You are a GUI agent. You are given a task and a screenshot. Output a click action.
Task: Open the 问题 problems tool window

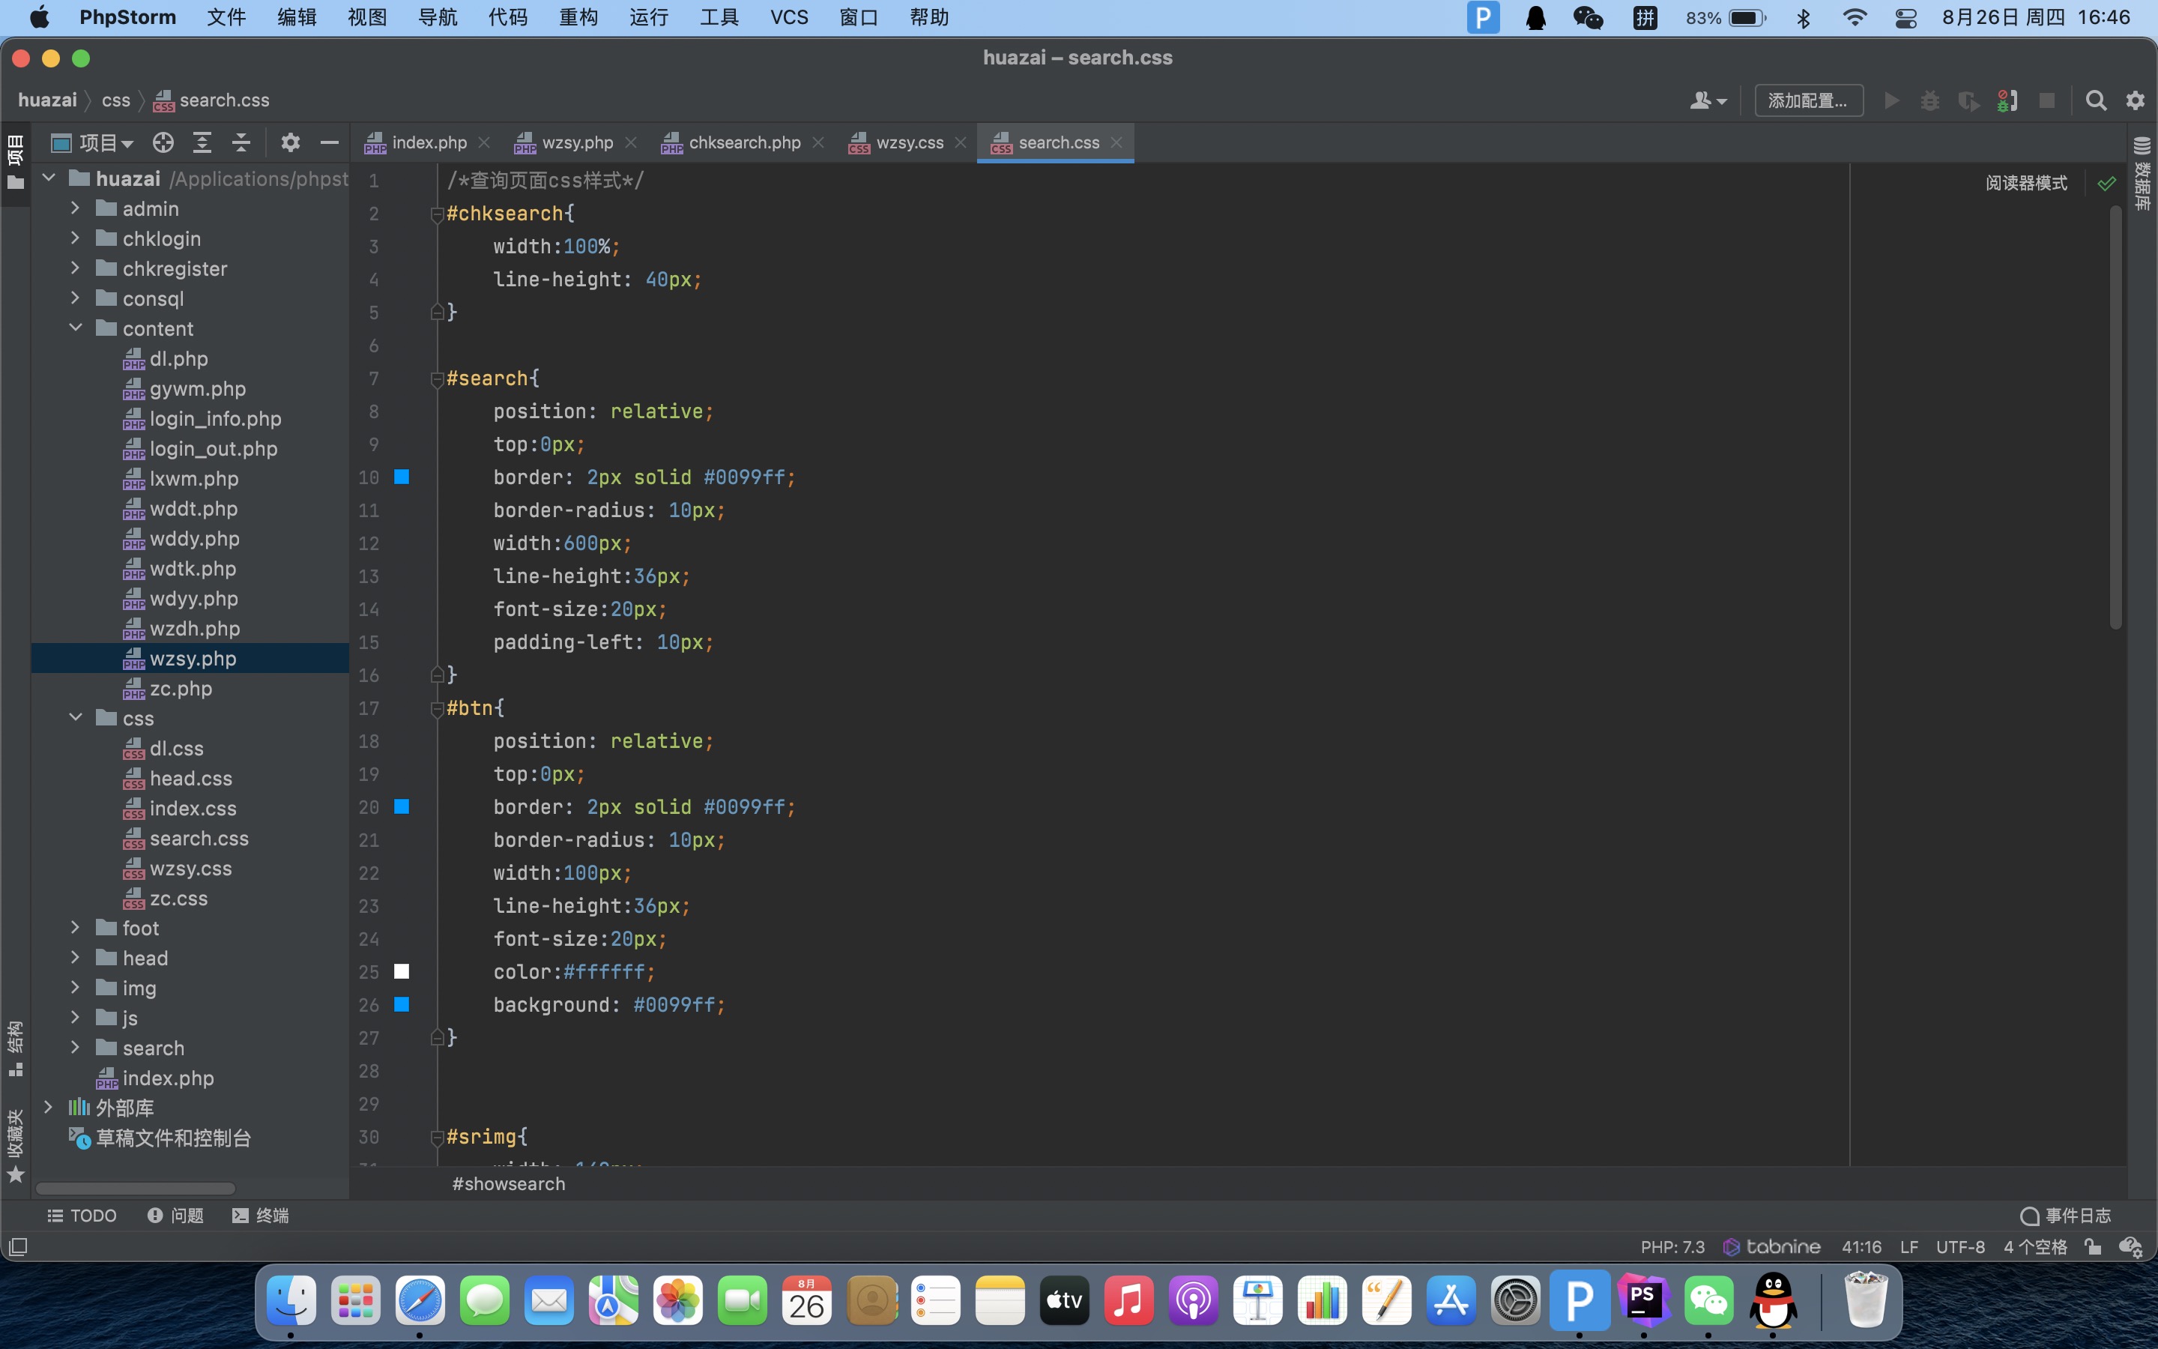point(175,1215)
